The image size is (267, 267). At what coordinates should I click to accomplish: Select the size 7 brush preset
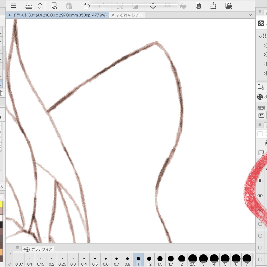[x=247, y=259]
